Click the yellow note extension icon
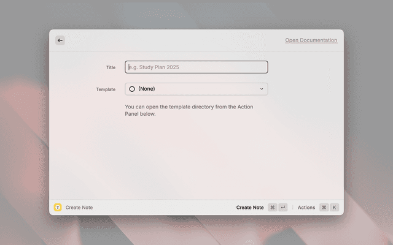Screen dimensions: 393x245 (58, 208)
